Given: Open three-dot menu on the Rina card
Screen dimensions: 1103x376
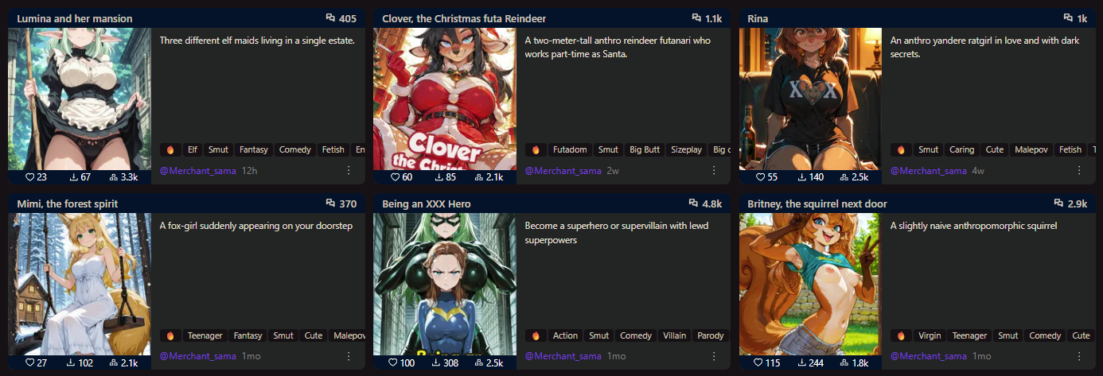Looking at the screenshot, I should tap(1079, 170).
